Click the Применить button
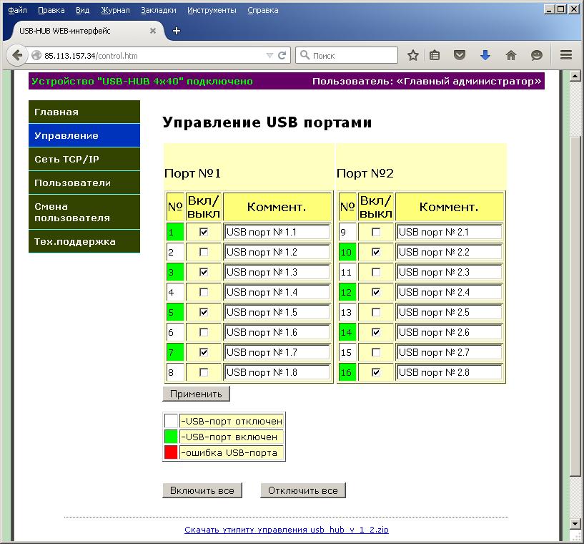Image resolution: width=584 pixels, height=544 pixels. 197,394
